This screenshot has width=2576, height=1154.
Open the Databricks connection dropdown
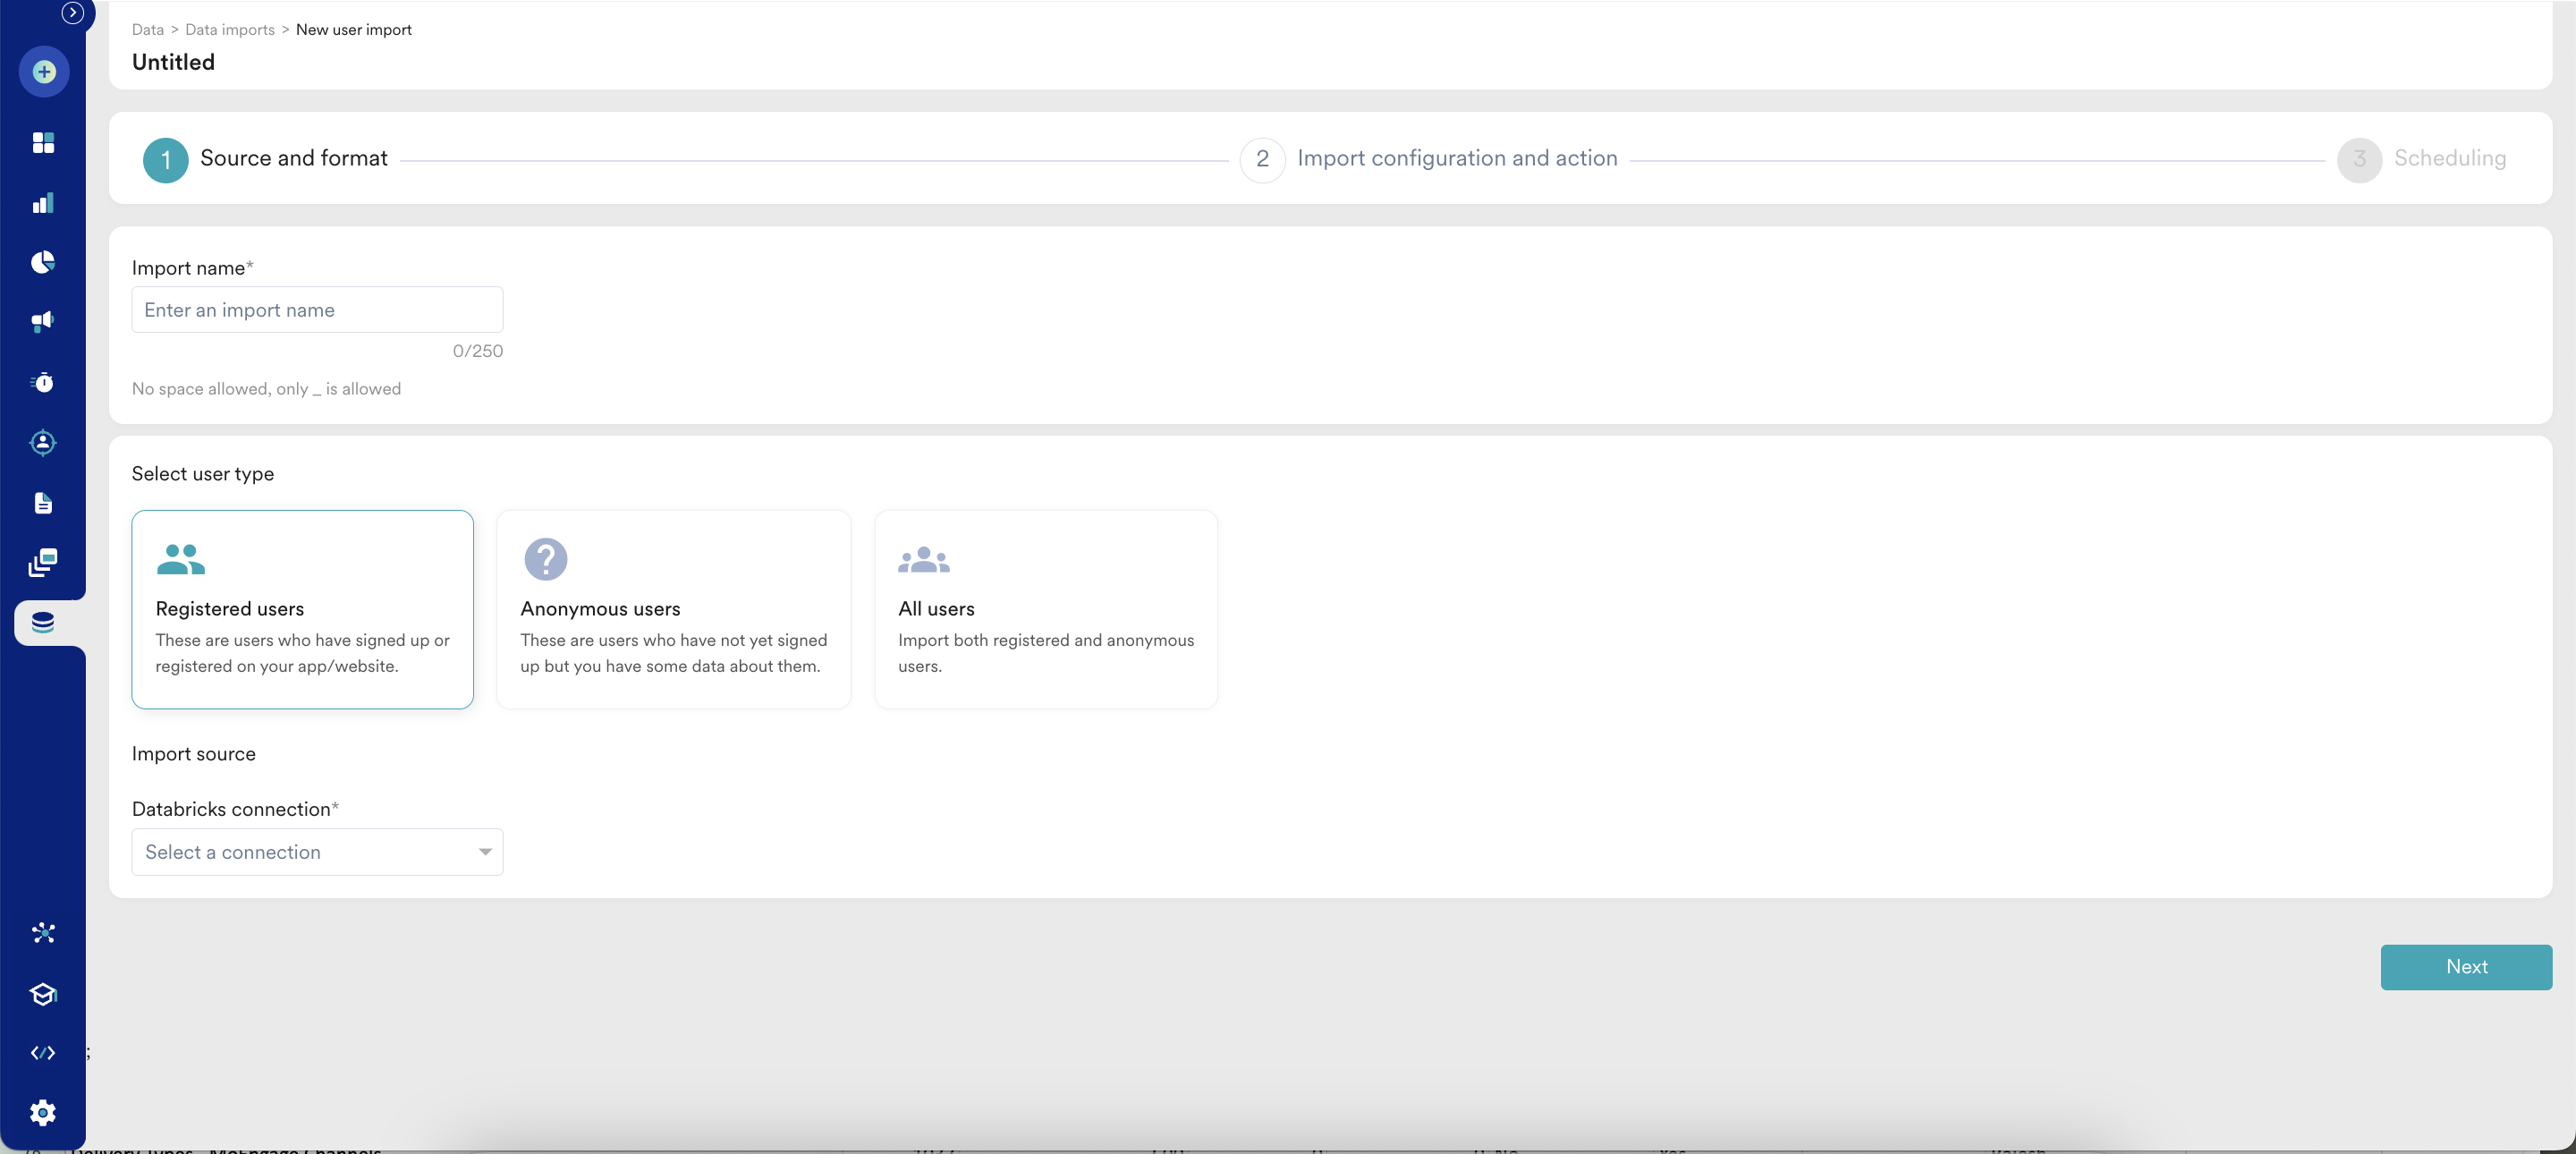317,852
